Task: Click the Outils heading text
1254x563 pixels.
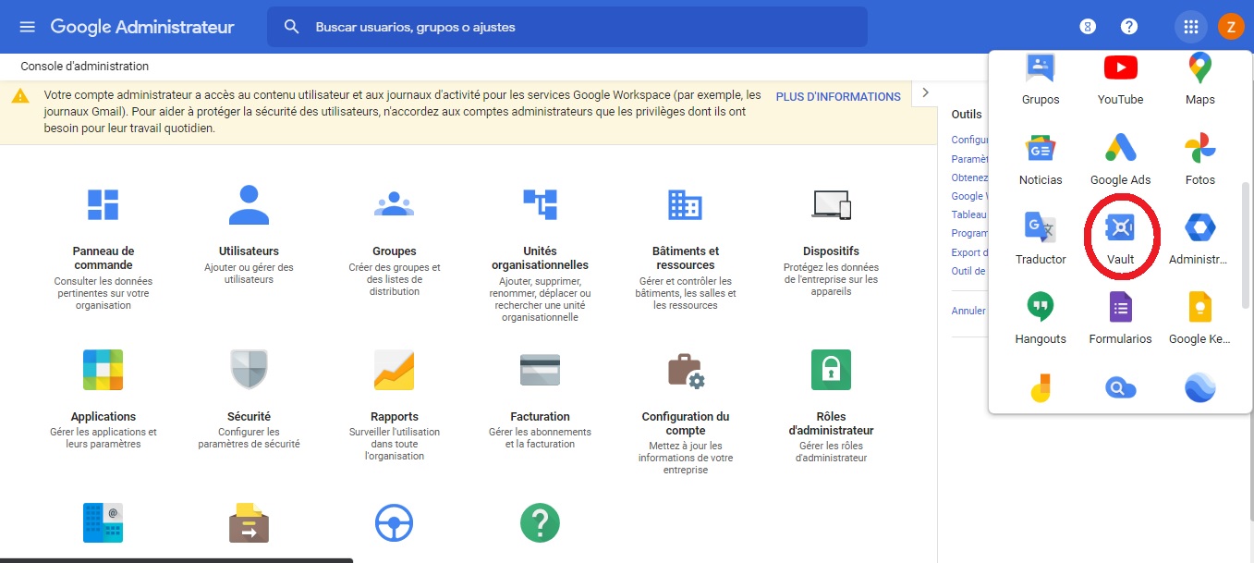Action: click(x=967, y=115)
